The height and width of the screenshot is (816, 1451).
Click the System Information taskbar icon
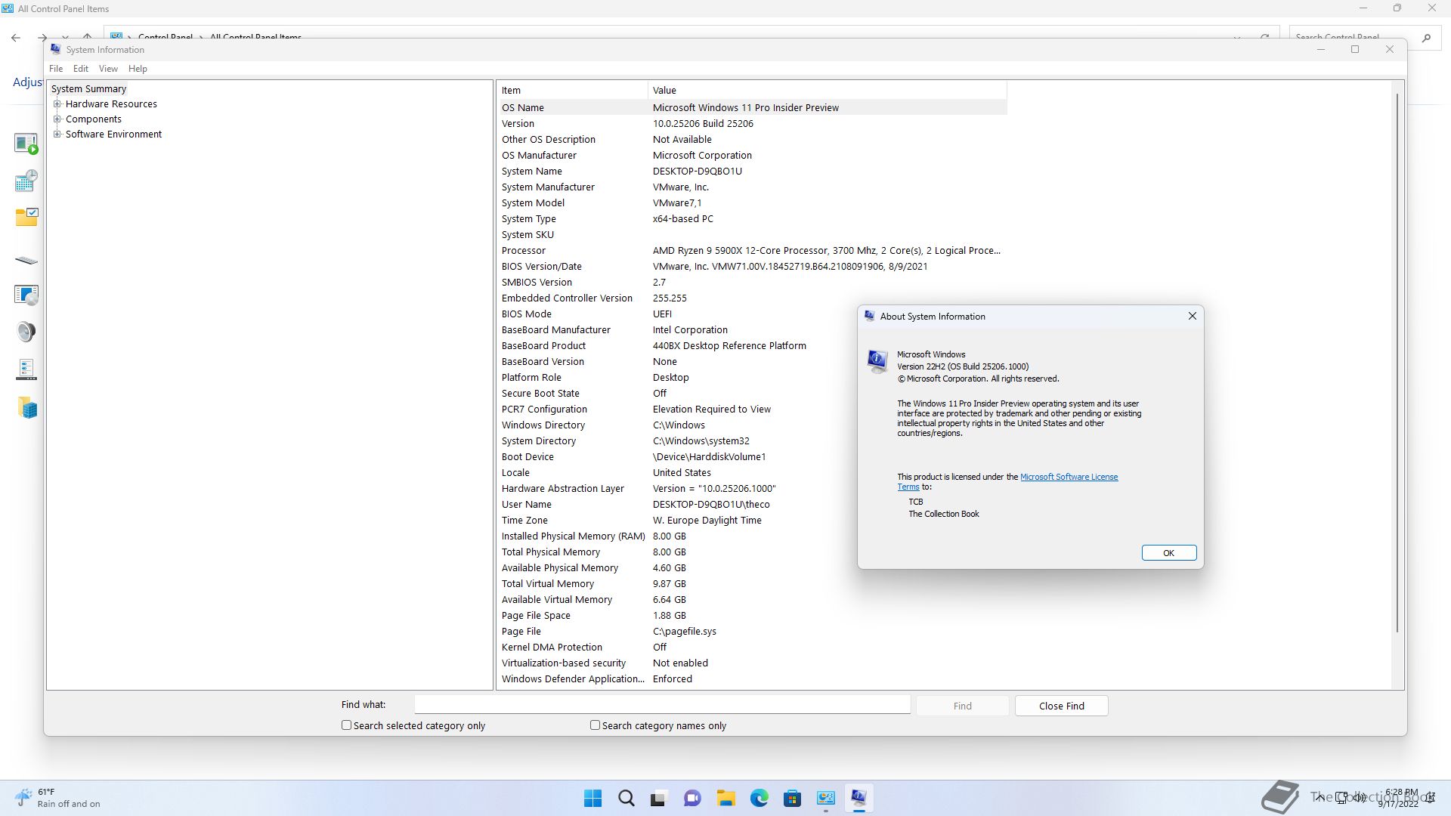click(859, 798)
